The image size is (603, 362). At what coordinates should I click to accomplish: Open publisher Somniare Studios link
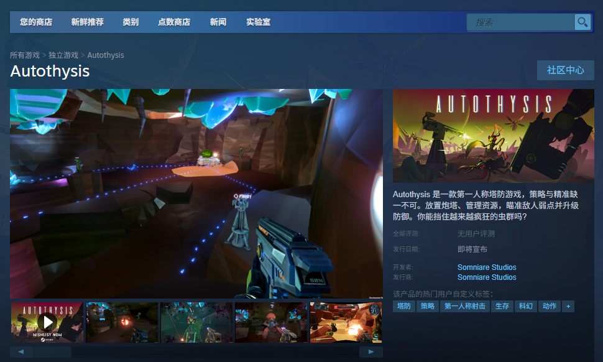[x=487, y=277]
